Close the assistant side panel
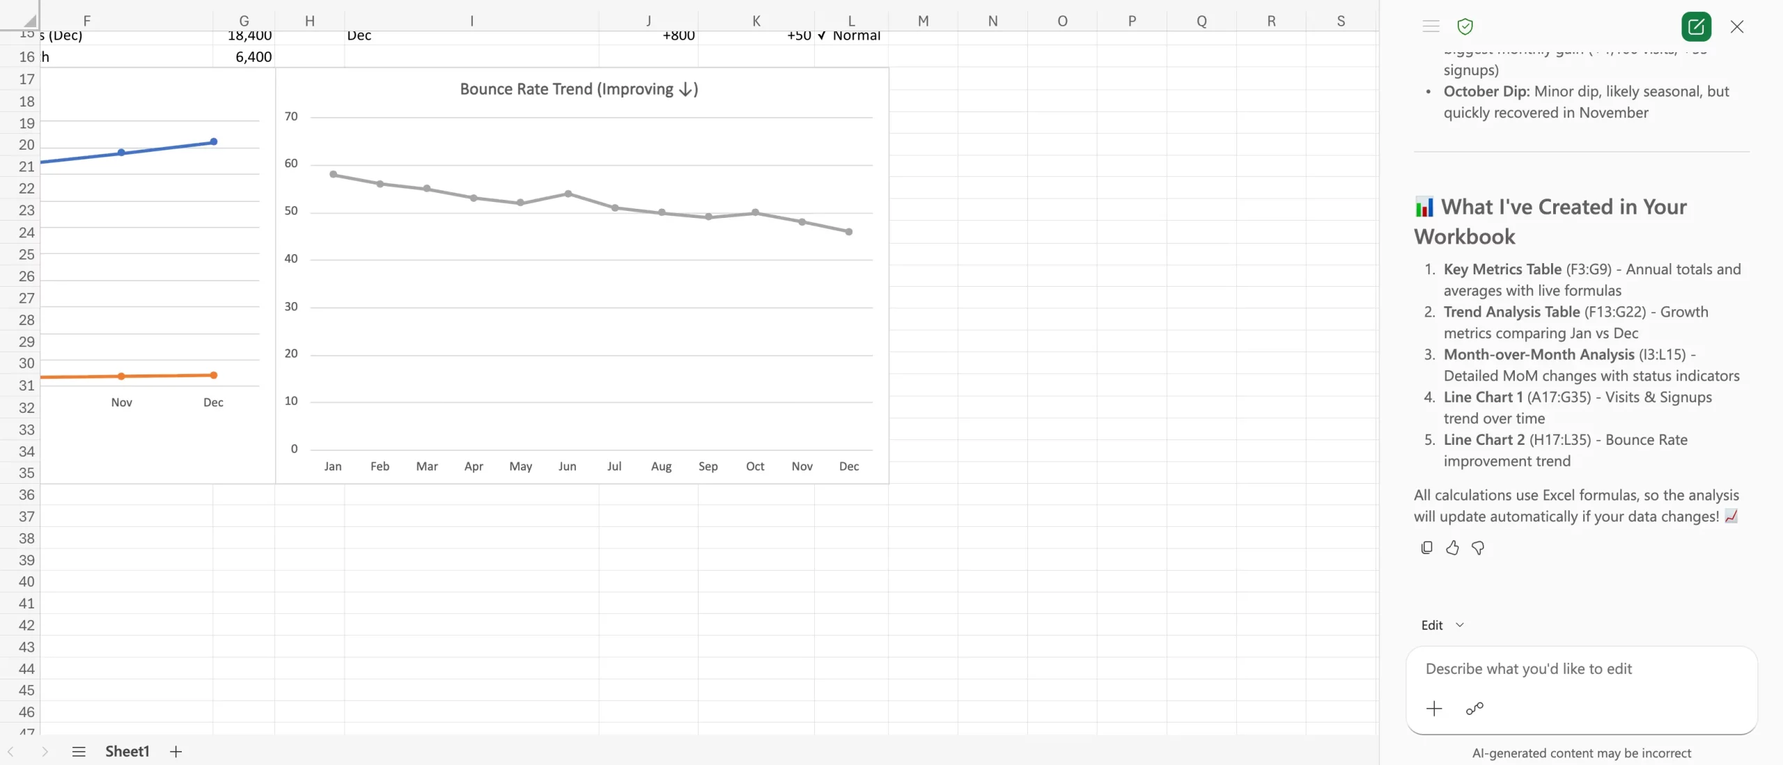Screen dimensions: 1783x765 1737,26
